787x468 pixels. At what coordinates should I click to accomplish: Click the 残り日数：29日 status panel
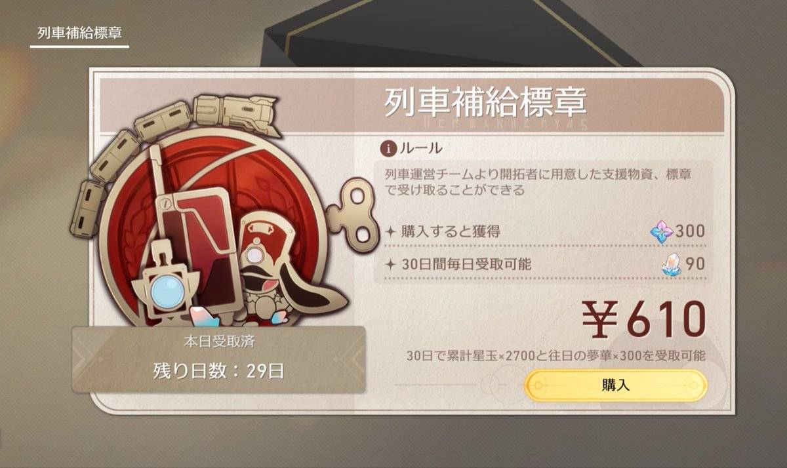(x=218, y=360)
